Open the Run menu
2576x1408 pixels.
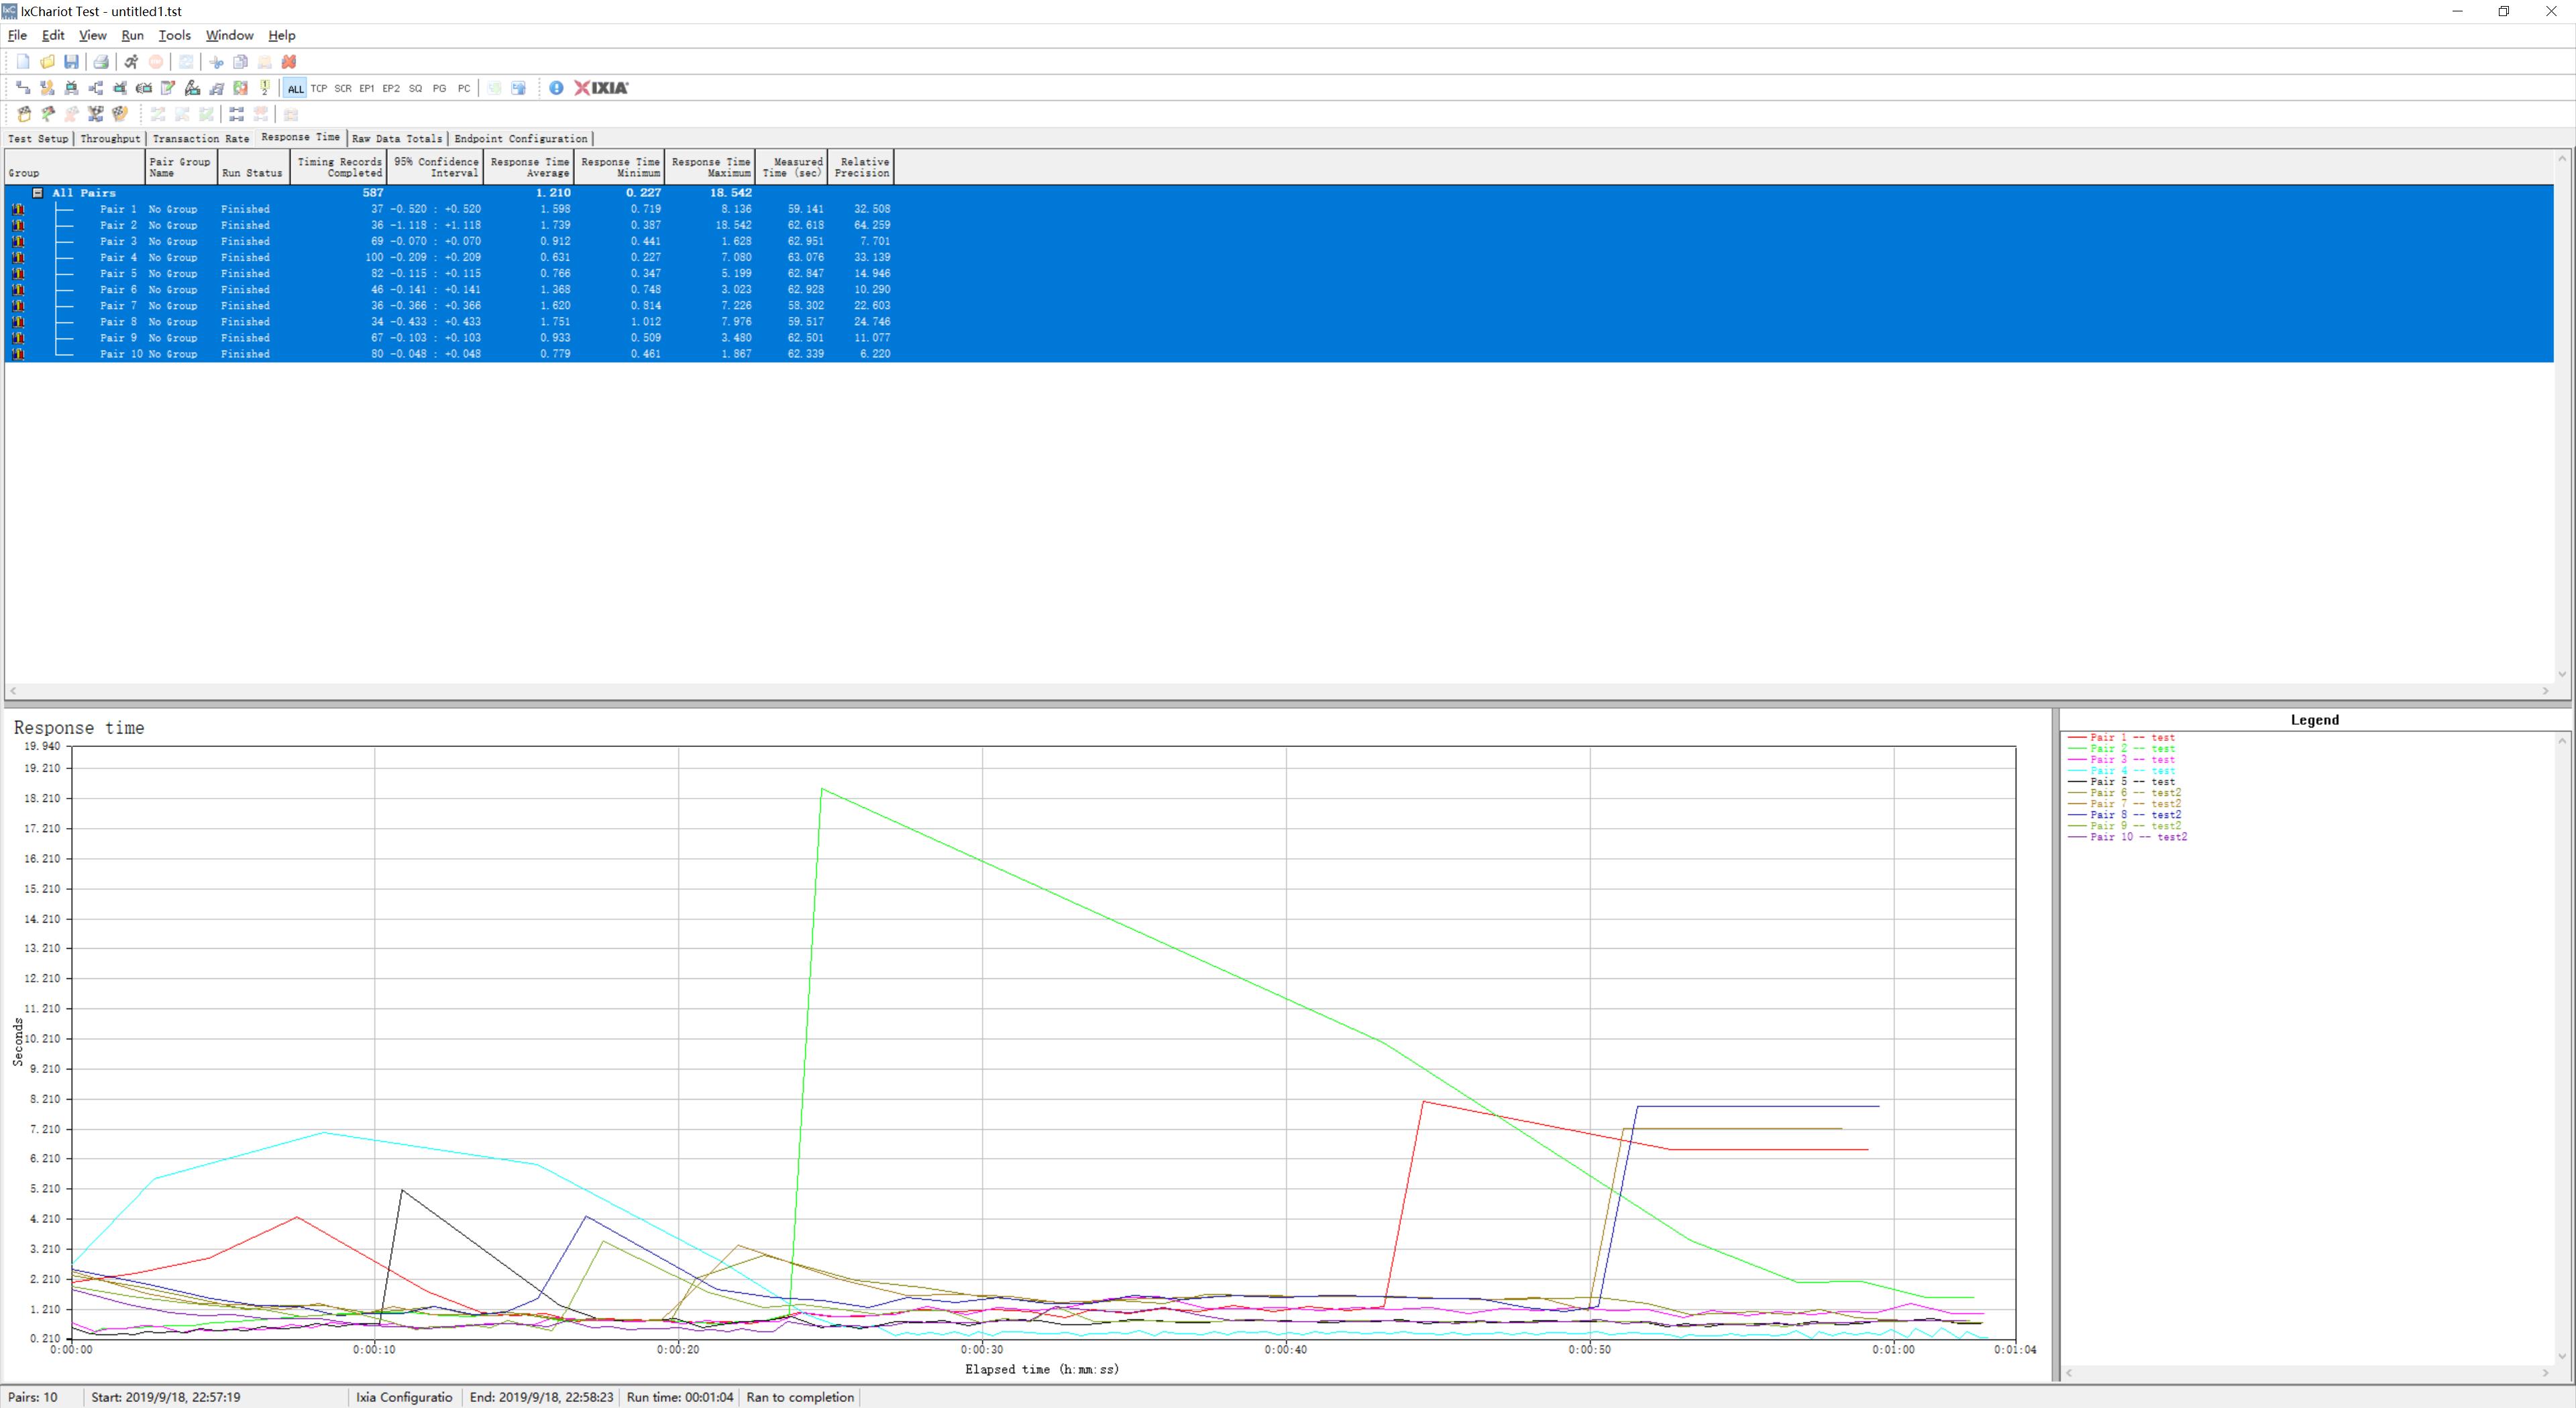[x=132, y=35]
